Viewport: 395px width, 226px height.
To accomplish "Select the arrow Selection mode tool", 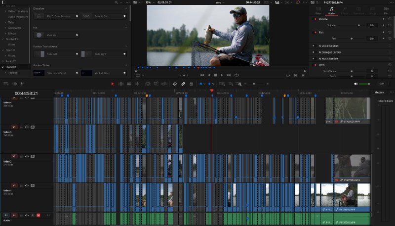I will (113, 84).
